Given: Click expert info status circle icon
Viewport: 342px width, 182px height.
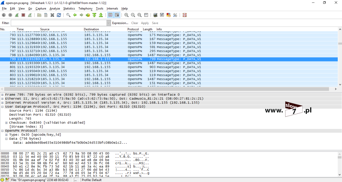Looking at the screenshot, I should pos(3,180).
